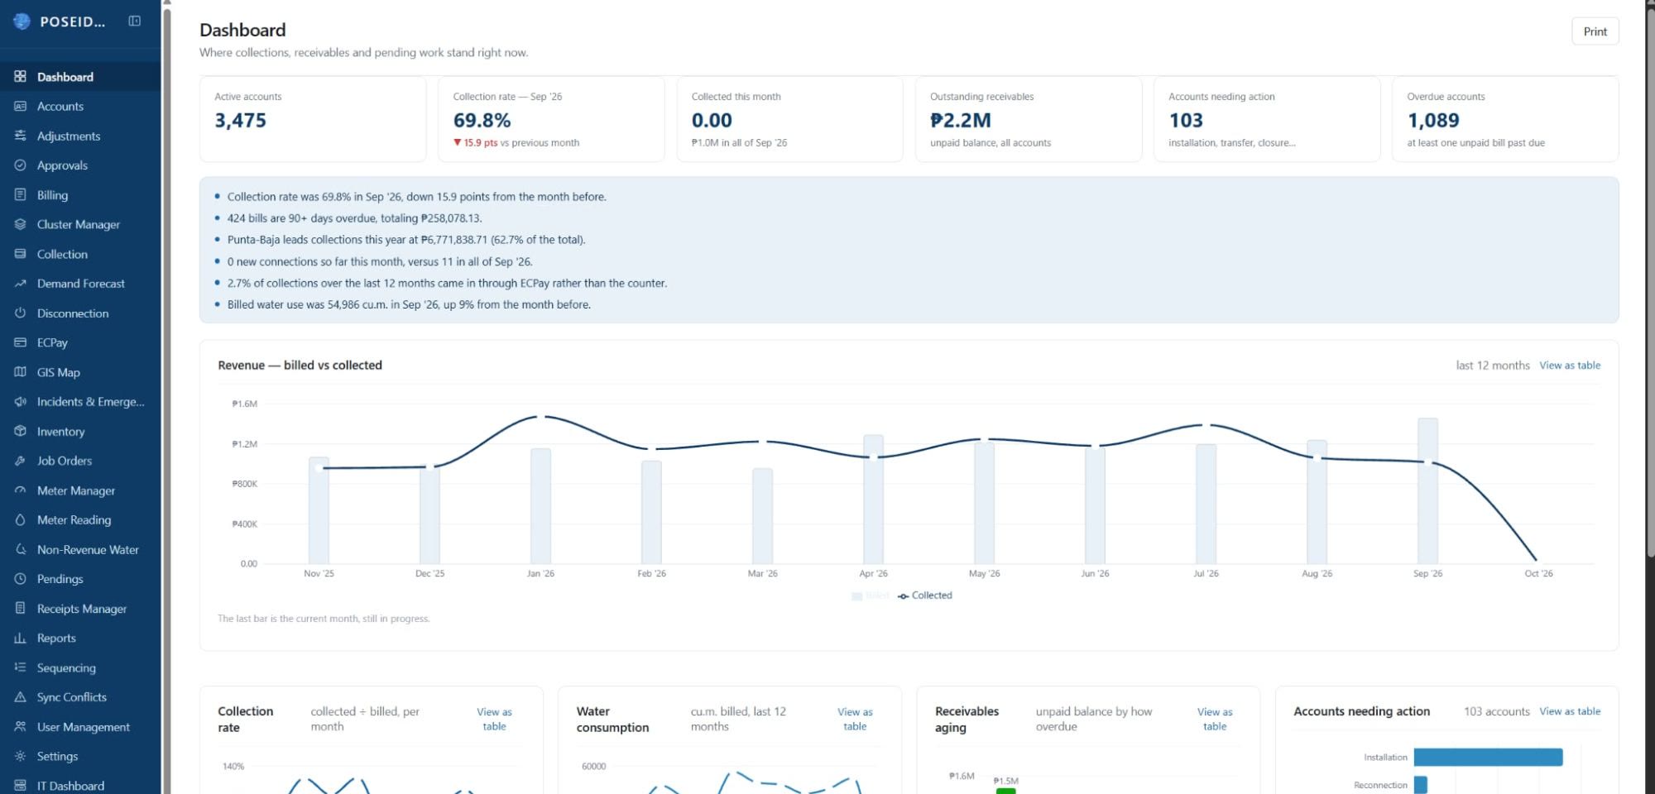
Task: Open the Dashboard menu item
Action: click(x=80, y=77)
